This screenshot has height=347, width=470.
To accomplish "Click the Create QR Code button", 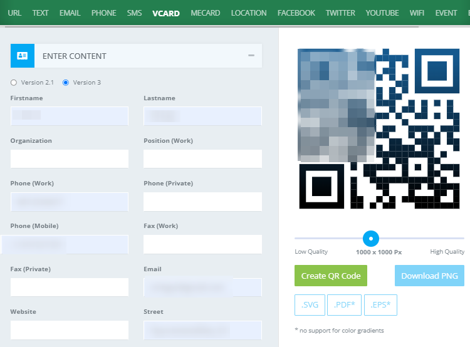I will point(331,276).
